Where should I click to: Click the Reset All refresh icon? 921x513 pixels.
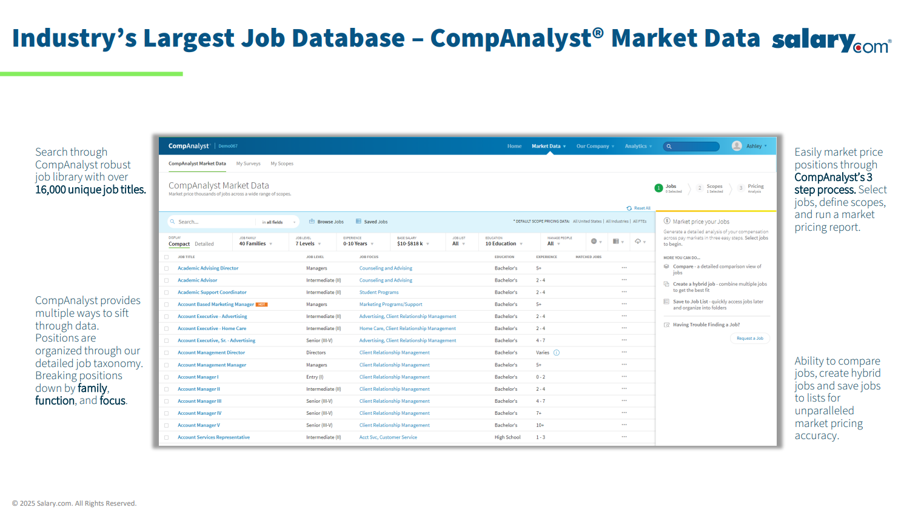point(629,208)
